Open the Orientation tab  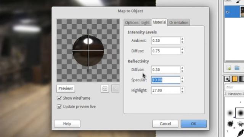[x=179, y=22]
